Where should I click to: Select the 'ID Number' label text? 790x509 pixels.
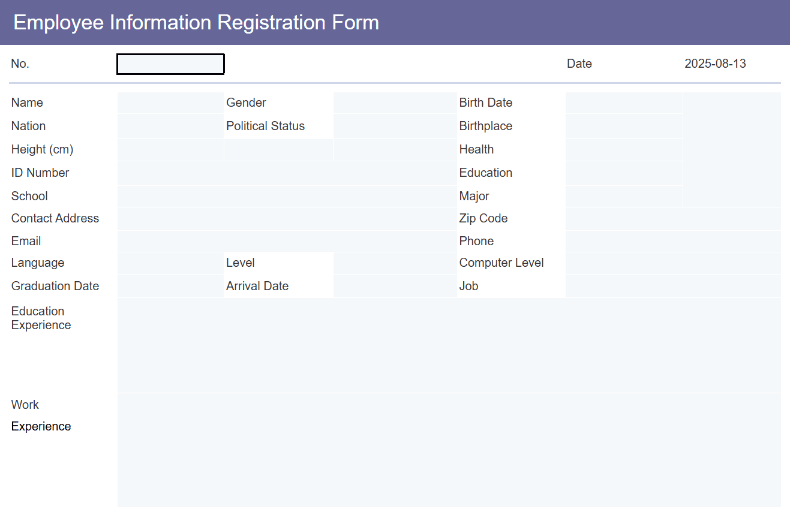(40, 173)
